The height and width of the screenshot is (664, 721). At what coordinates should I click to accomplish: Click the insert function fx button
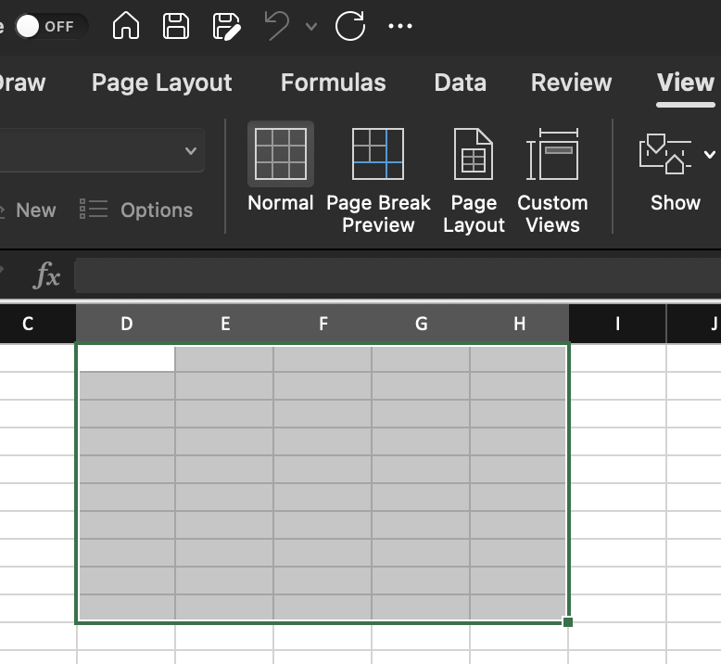coord(46,275)
